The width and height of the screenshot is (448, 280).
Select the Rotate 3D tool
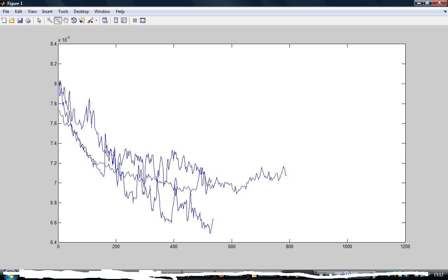[74, 21]
